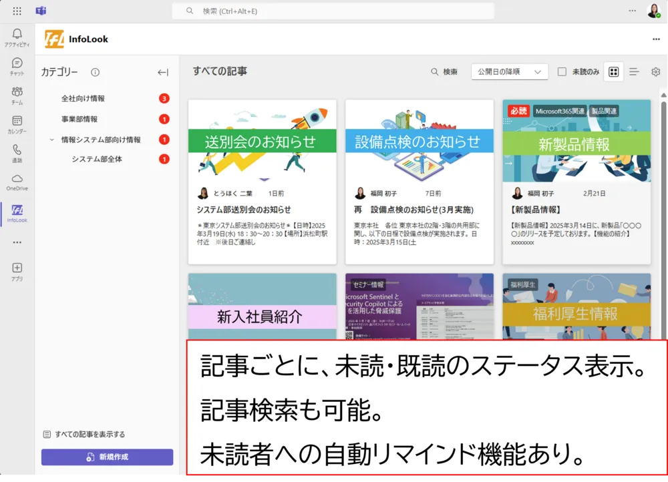This screenshot has width=668, height=482.
Task: Open the 公開日の降順 sort dropdown
Action: coord(509,72)
